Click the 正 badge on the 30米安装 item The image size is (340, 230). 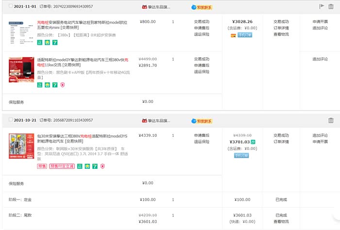pyautogui.click(x=80, y=166)
